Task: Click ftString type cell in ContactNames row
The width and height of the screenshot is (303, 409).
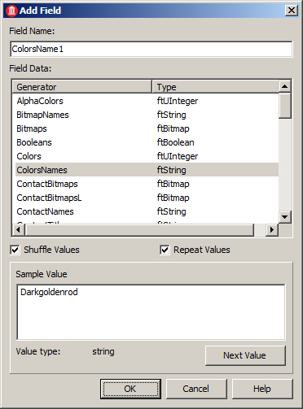Action: click(x=171, y=211)
